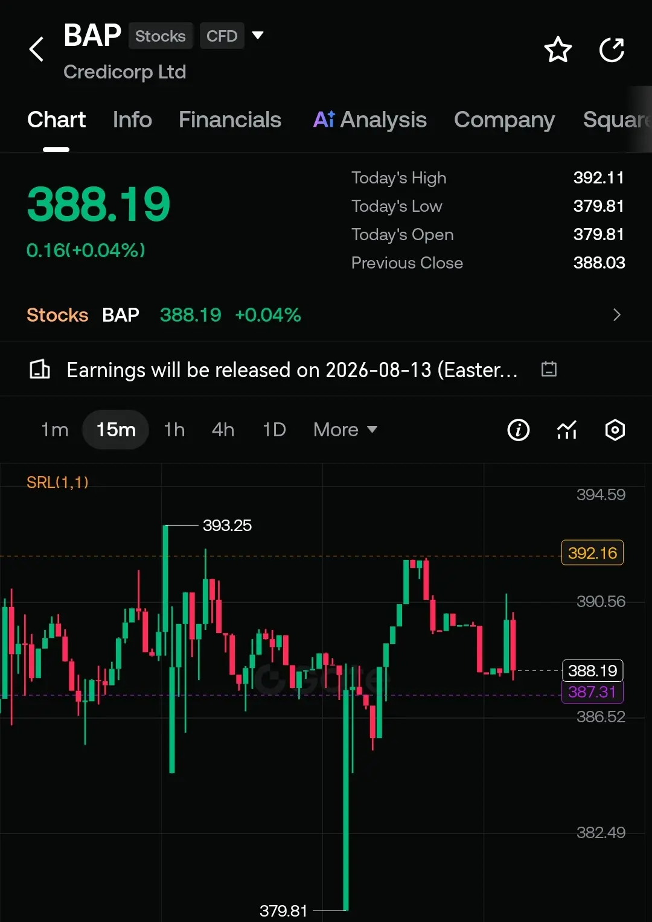Select the 15m timeframe

pos(116,430)
